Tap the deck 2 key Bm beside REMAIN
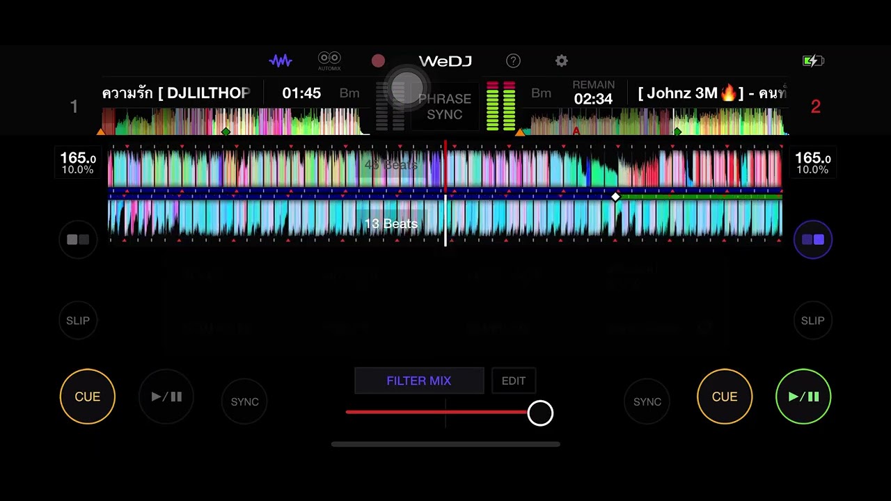 (x=541, y=93)
